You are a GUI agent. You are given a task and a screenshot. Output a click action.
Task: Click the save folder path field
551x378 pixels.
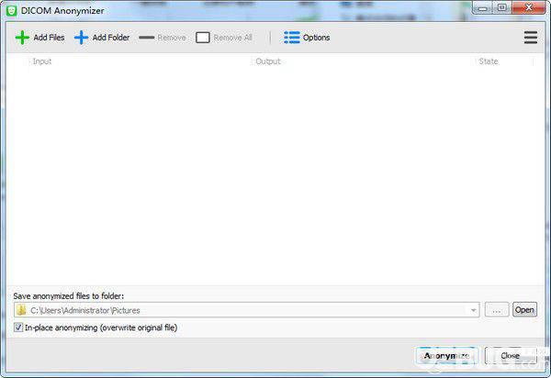click(247, 310)
